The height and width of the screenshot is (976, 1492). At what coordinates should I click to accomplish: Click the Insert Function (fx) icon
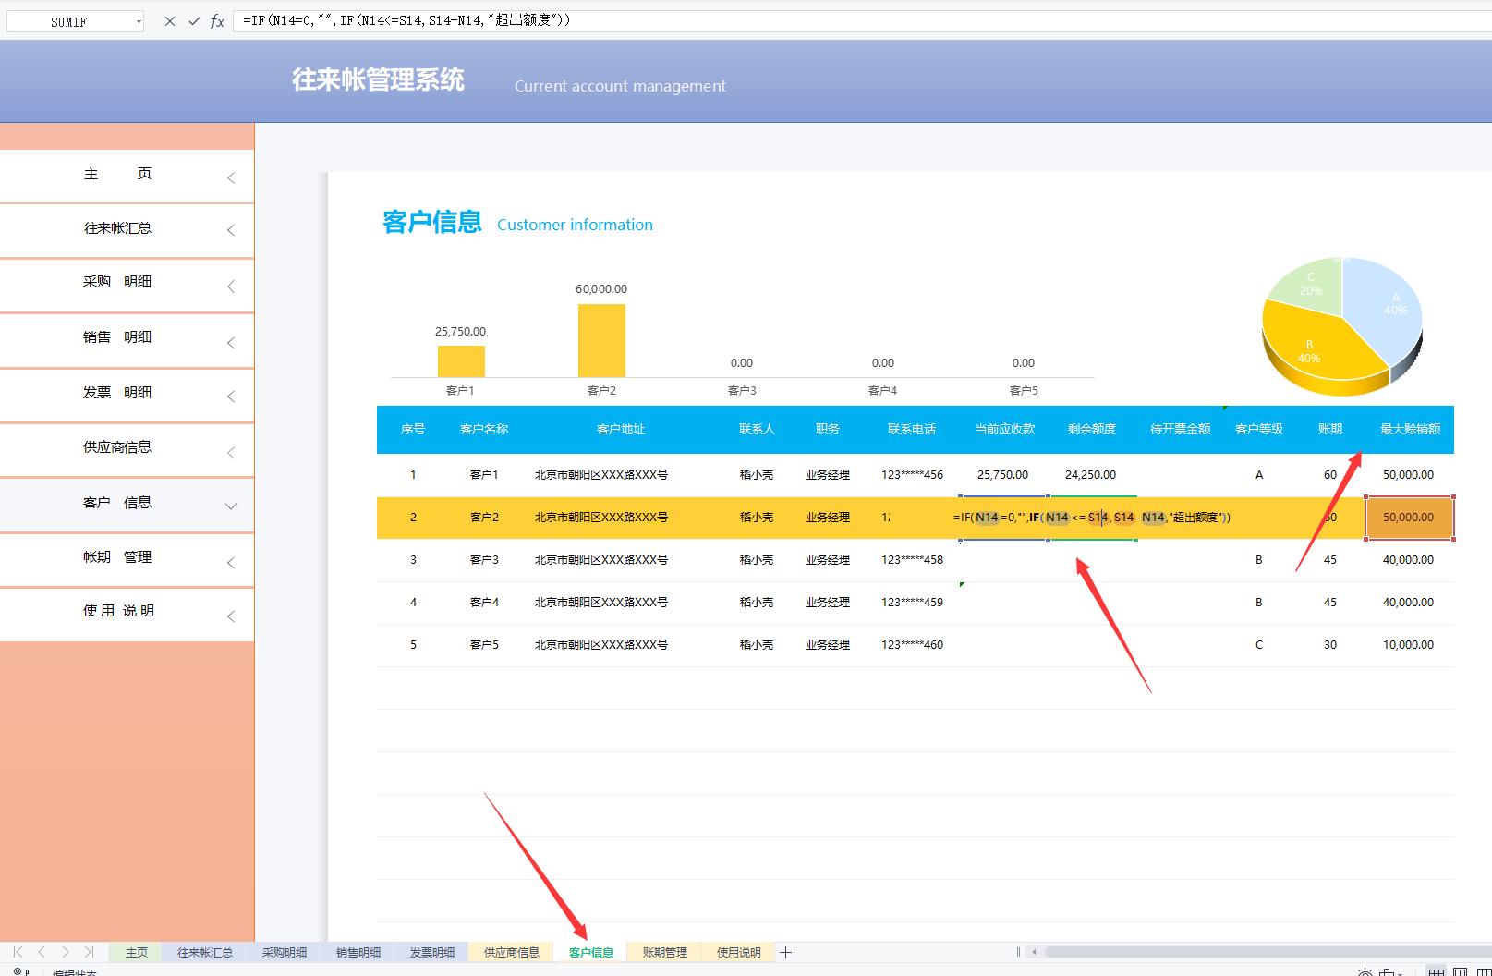pyautogui.click(x=217, y=20)
